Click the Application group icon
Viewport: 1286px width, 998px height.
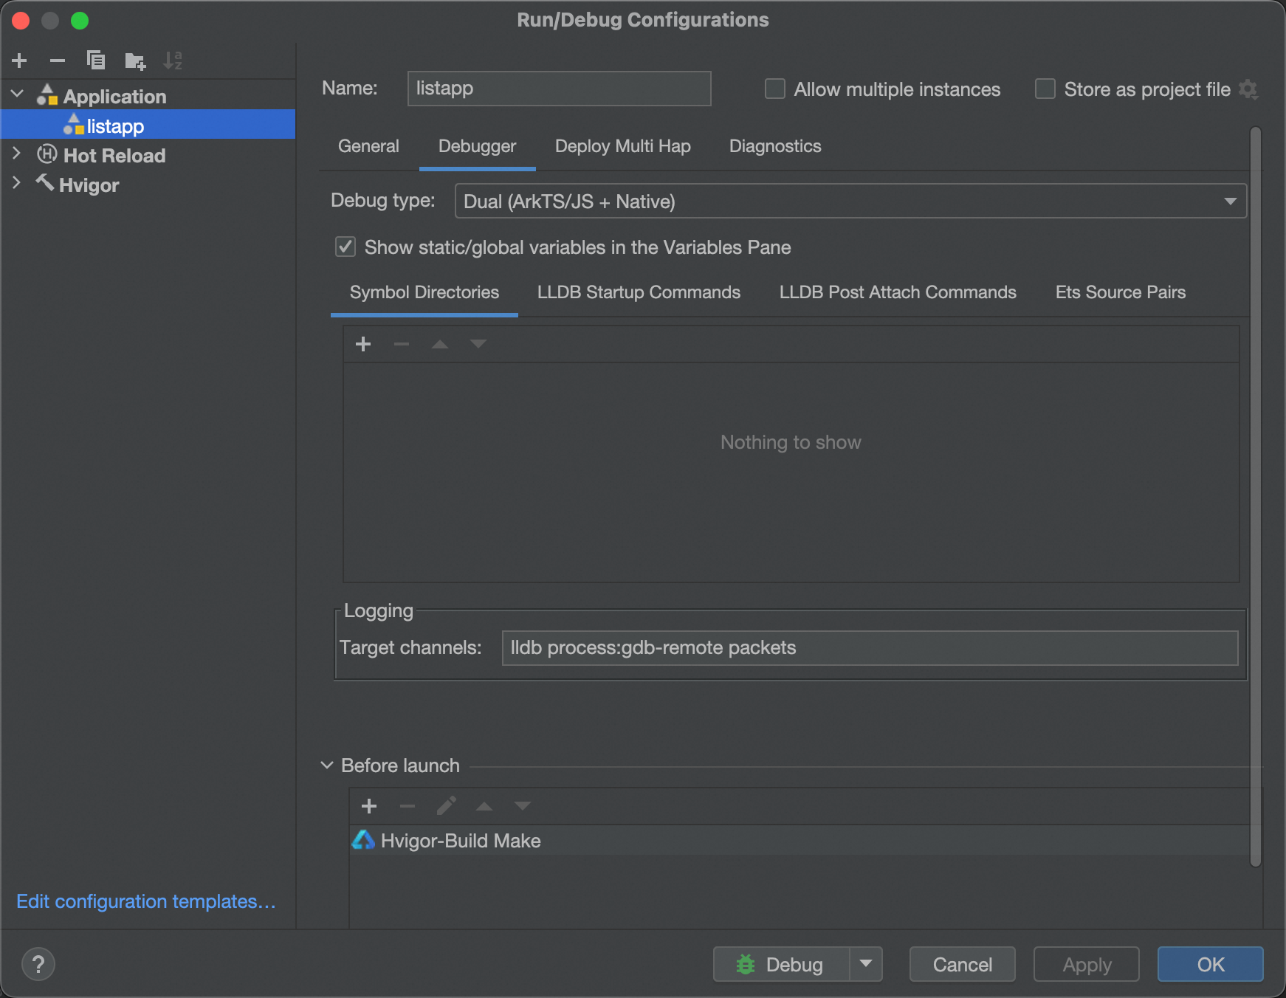[x=47, y=95]
